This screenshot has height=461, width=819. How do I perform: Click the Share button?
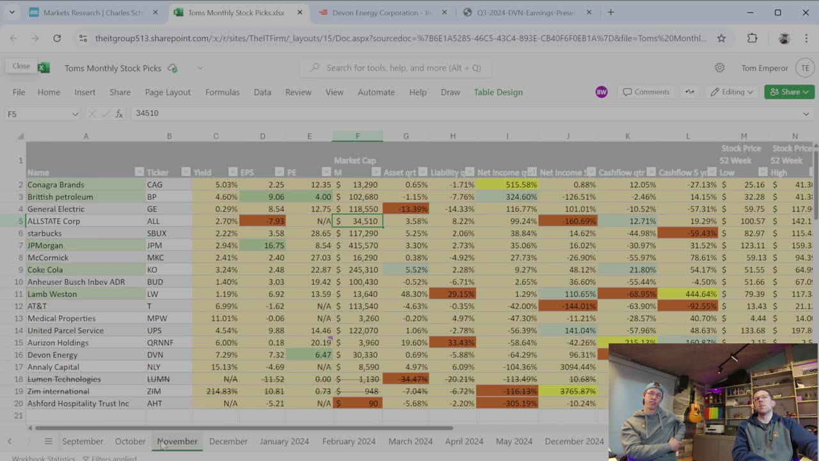(789, 92)
